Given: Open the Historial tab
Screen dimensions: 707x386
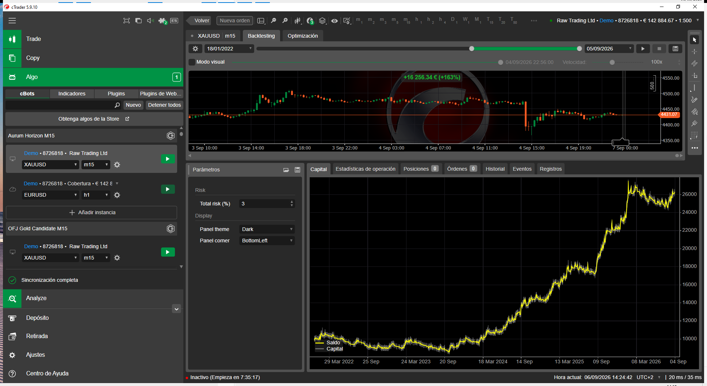Looking at the screenshot, I should (x=495, y=169).
